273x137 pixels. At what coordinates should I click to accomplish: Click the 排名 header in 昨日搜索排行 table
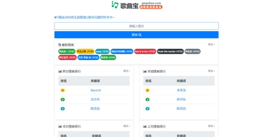[63, 81]
